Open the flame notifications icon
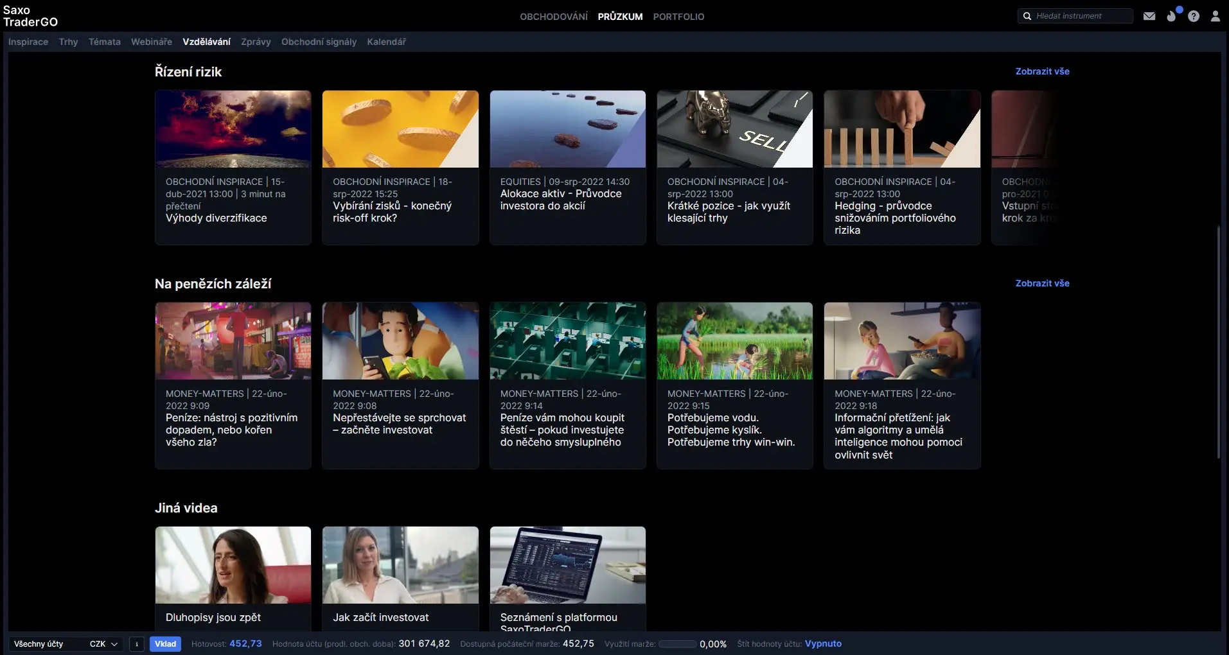Image resolution: width=1229 pixels, height=655 pixels. point(1172,16)
